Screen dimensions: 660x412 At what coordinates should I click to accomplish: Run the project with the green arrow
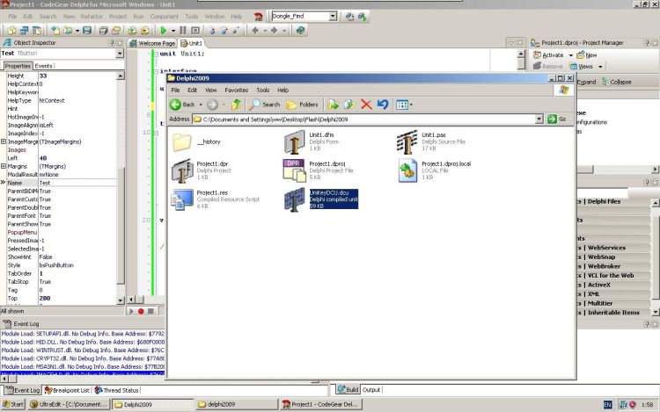(164, 30)
